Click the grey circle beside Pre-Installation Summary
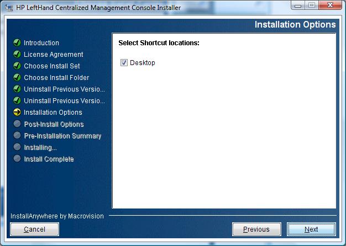Image resolution: width=346 pixels, height=246 pixels. 17,135
